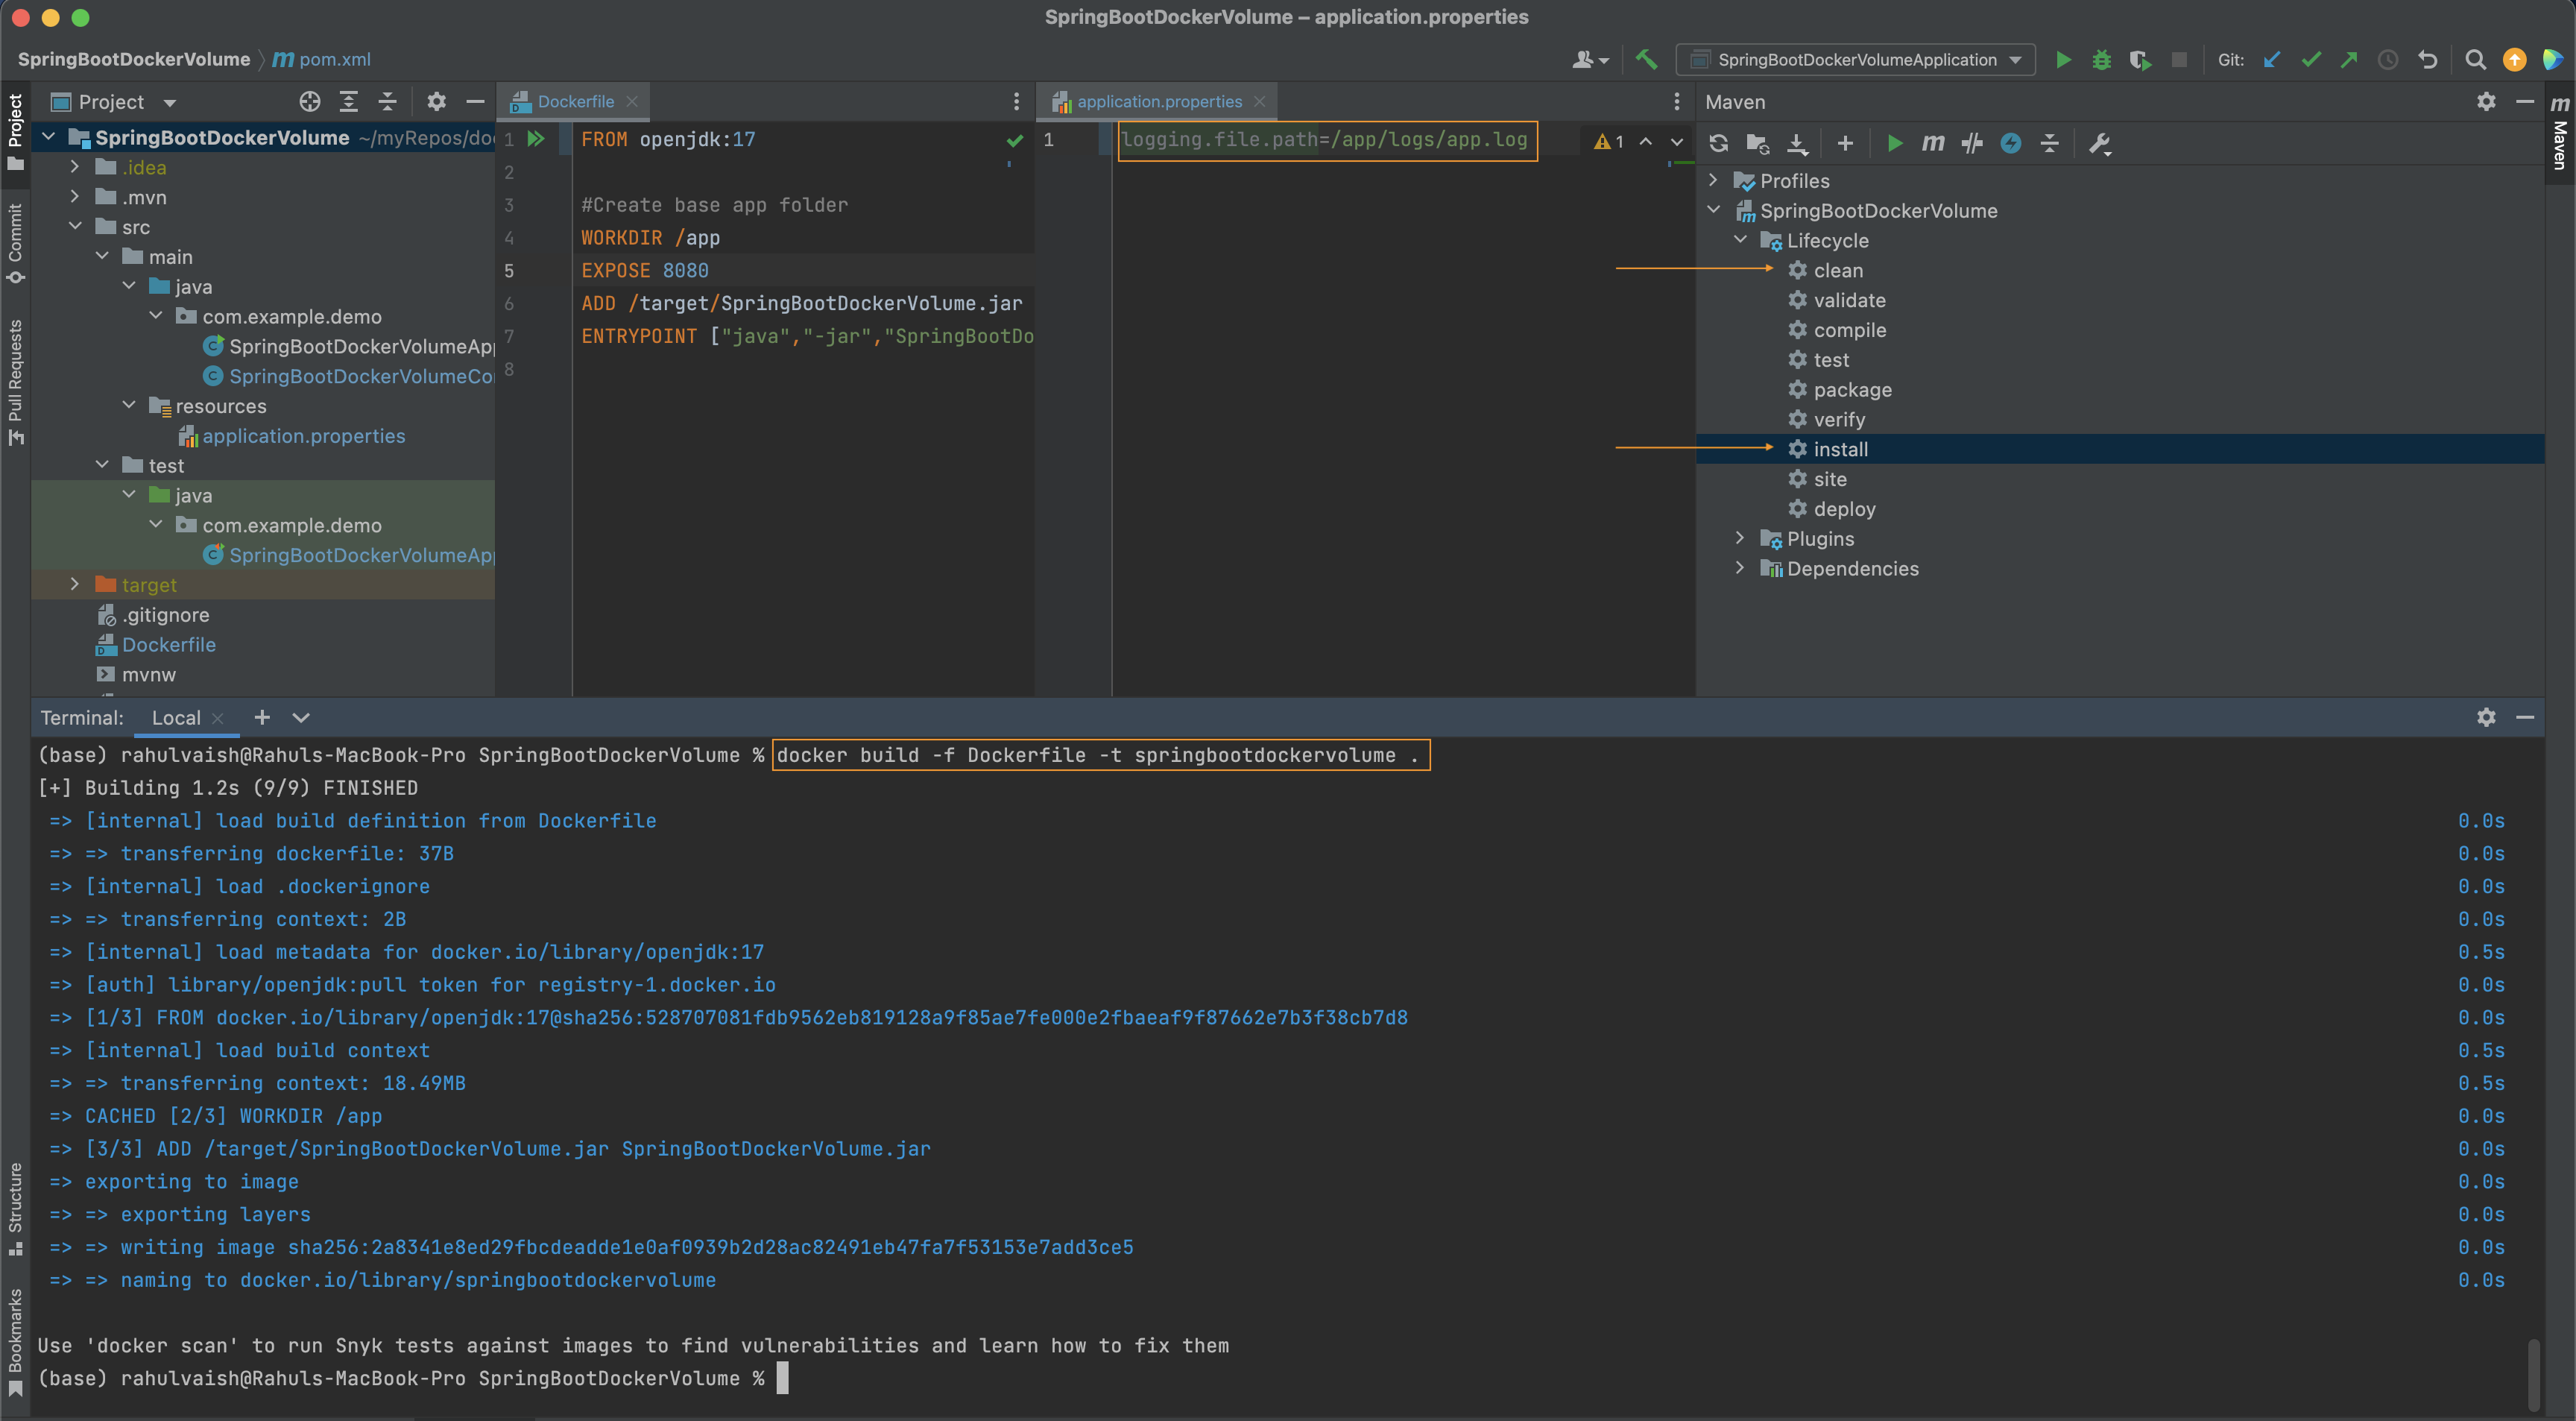Viewport: 2576px width, 1421px height.
Task: Collapse all in Maven panel
Action: click(x=2050, y=143)
